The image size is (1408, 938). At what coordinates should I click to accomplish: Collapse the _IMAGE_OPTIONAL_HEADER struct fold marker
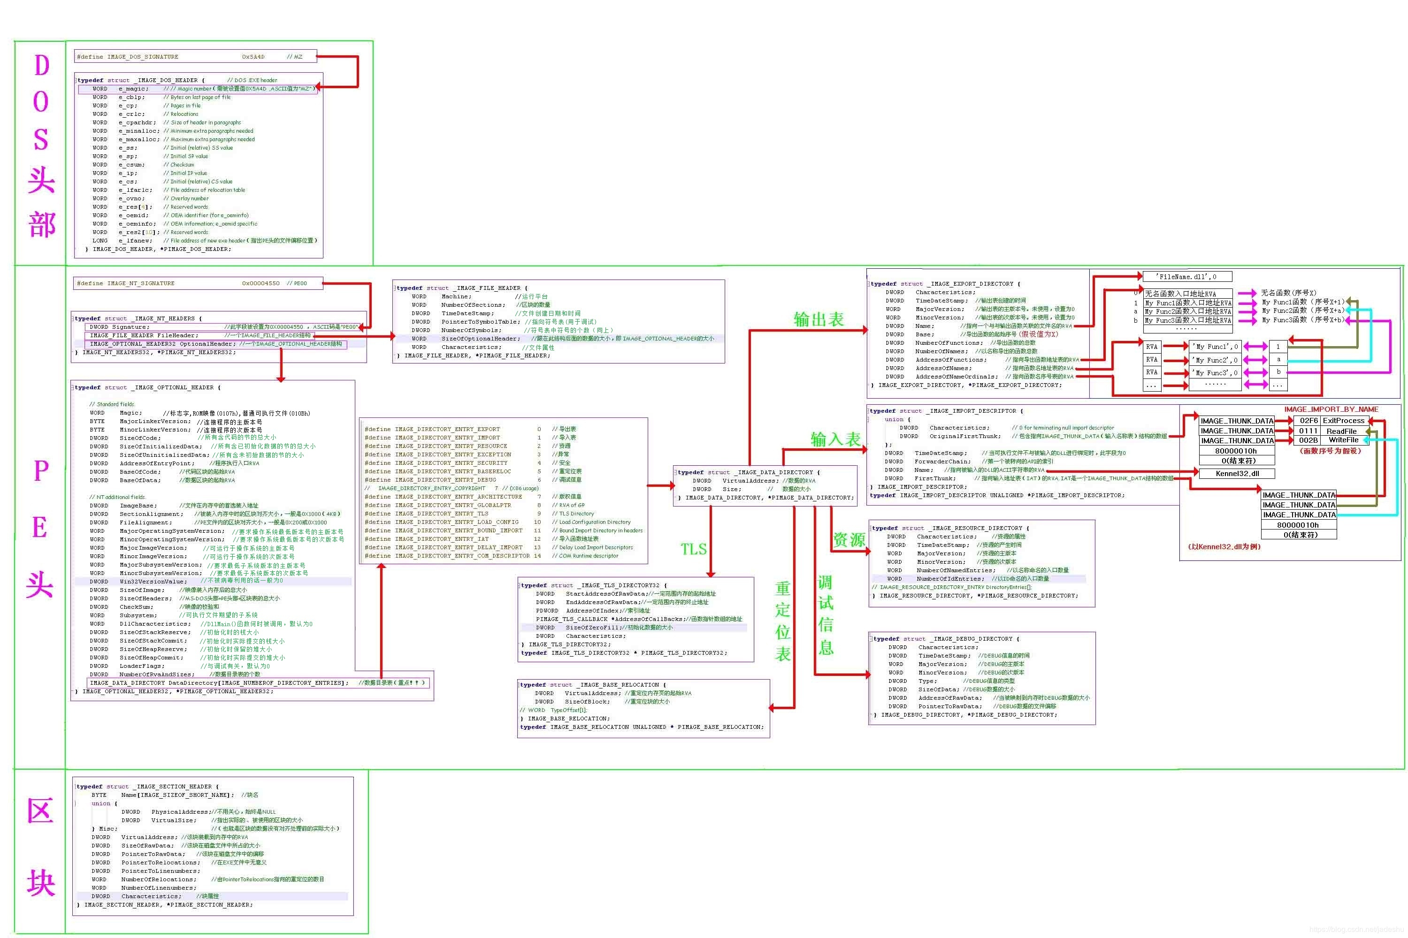73,388
